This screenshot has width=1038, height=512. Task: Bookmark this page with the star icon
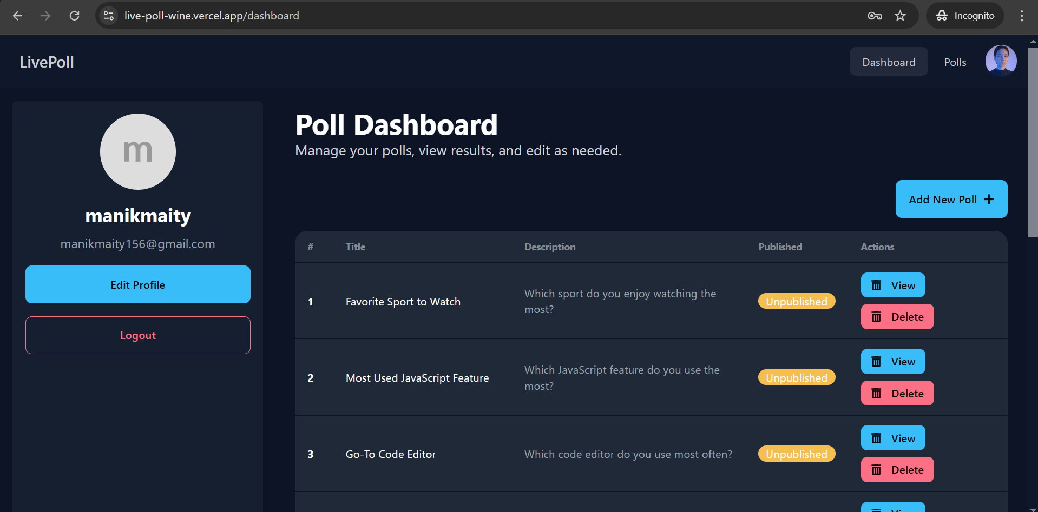(x=900, y=16)
